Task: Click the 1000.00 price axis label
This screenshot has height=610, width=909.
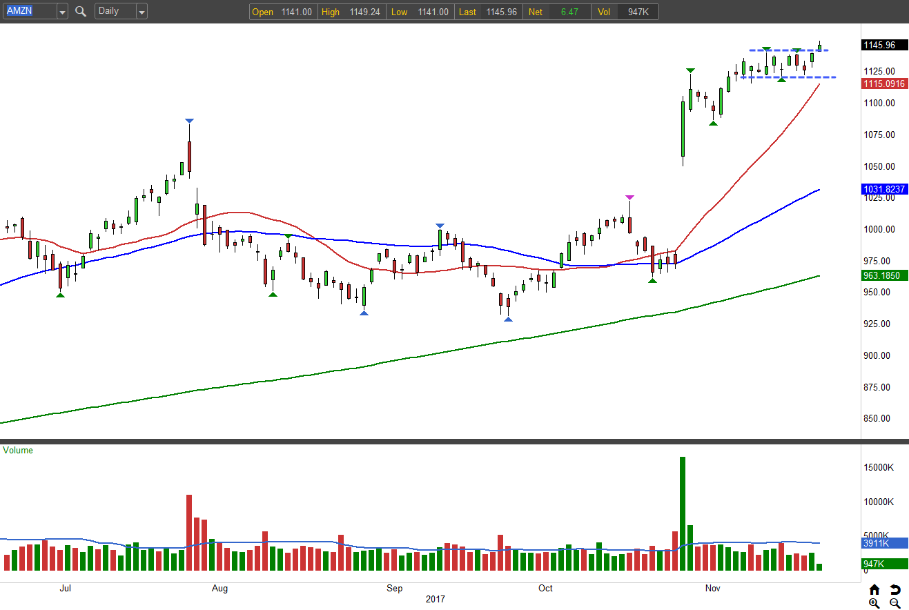Action: 879,229
